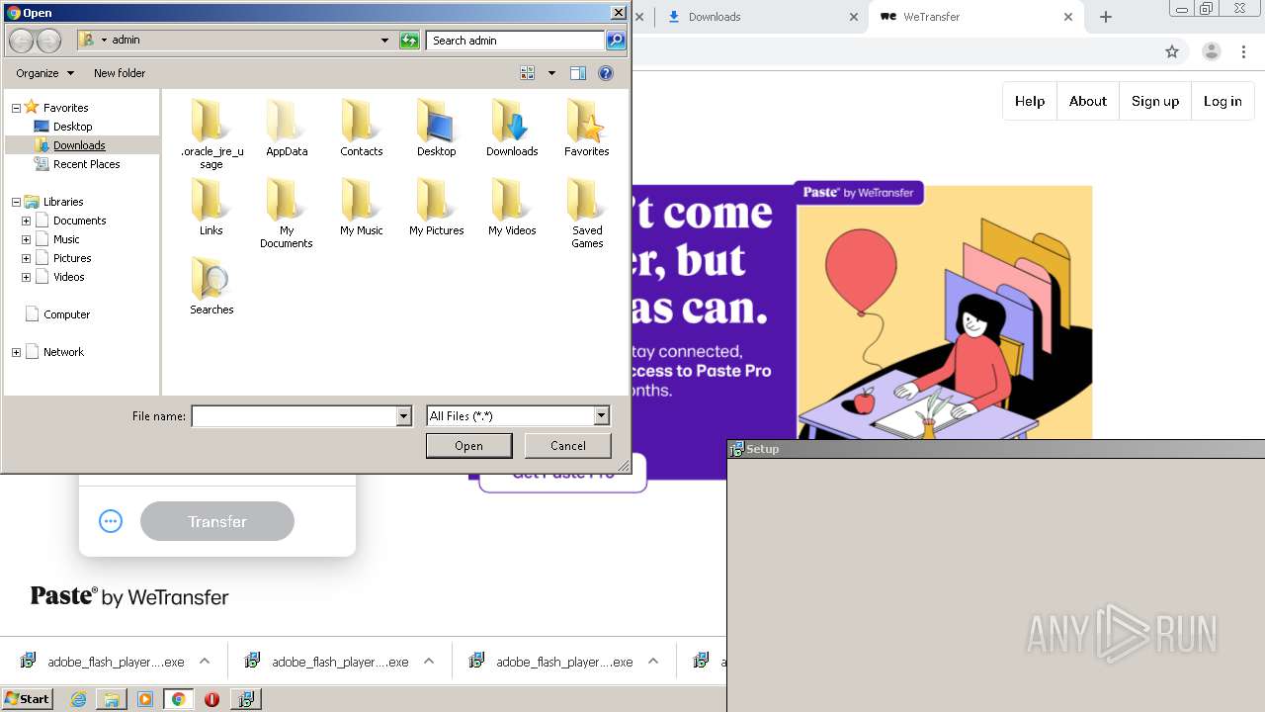Close the Downloads browser tab
This screenshot has height=712, width=1265.
coord(854,17)
